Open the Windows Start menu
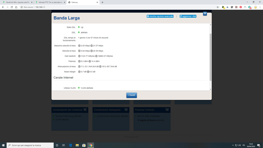 [x=3, y=145]
